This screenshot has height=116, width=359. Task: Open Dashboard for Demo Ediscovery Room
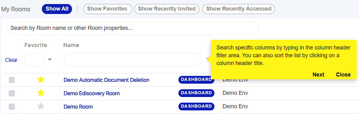196,93
